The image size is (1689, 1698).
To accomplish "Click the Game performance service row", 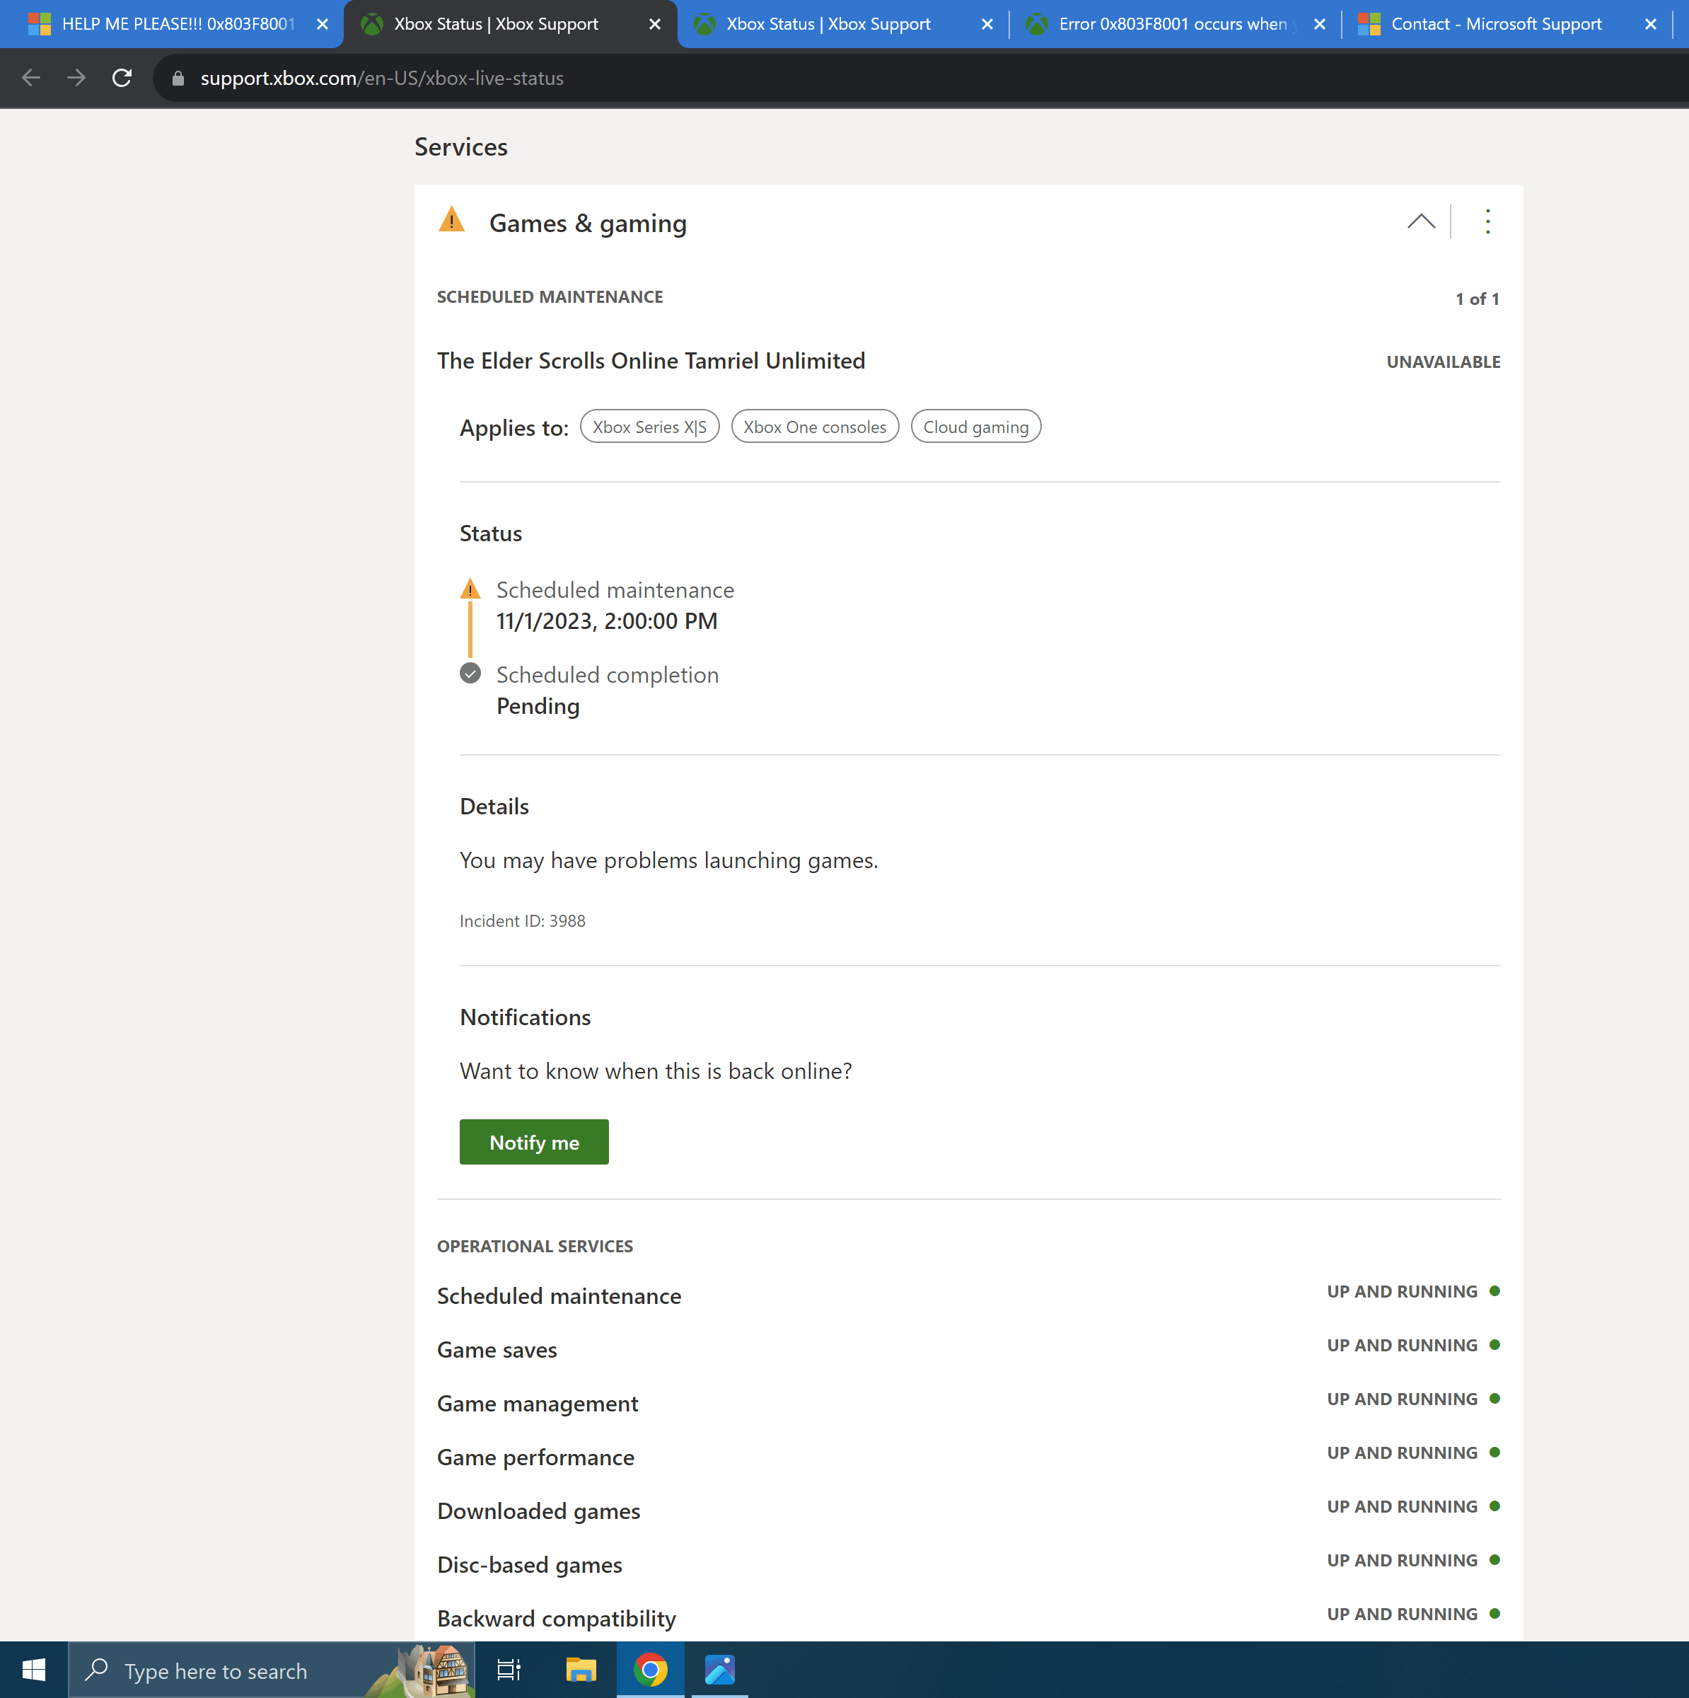I will (968, 1456).
